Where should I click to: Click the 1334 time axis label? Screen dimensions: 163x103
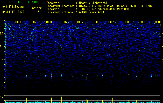click(x=64, y=22)
